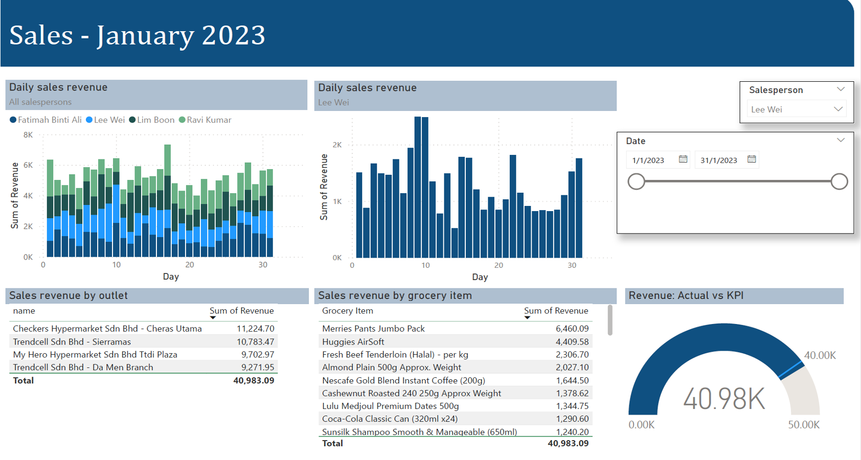
Task: Open the end date calendar picker icon
Action: pyautogui.click(x=751, y=159)
